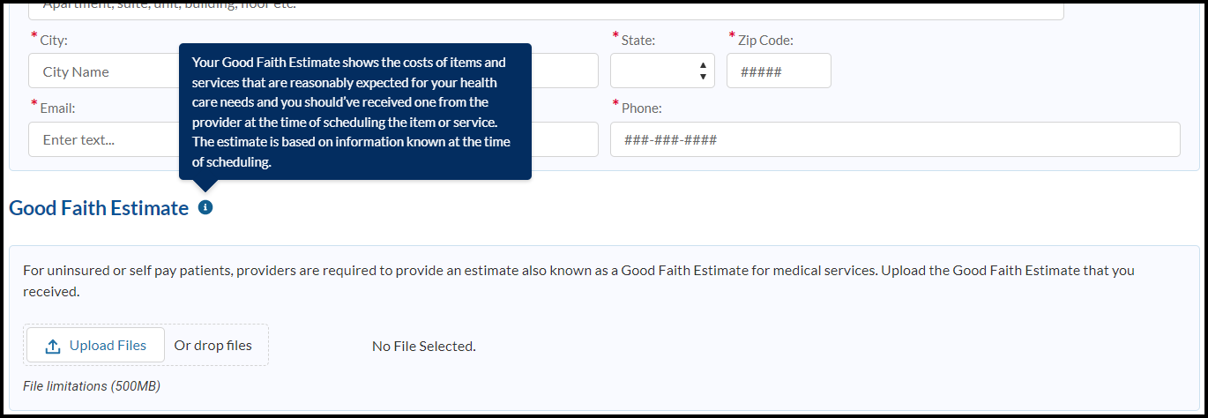The image size is (1208, 418).
Task: Click the State dropdown arrows
Action: click(703, 71)
